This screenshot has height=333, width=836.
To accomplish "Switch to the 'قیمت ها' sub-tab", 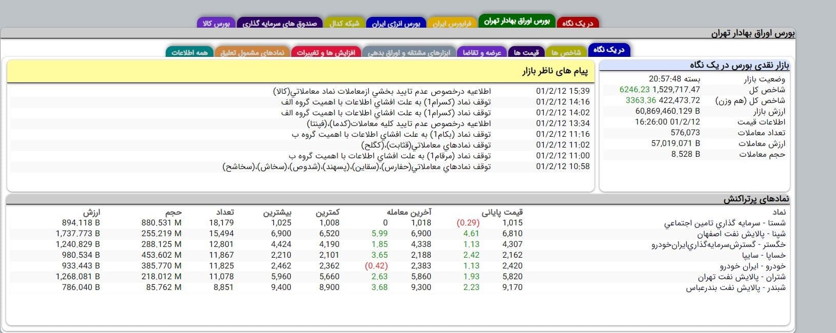I will (526, 52).
